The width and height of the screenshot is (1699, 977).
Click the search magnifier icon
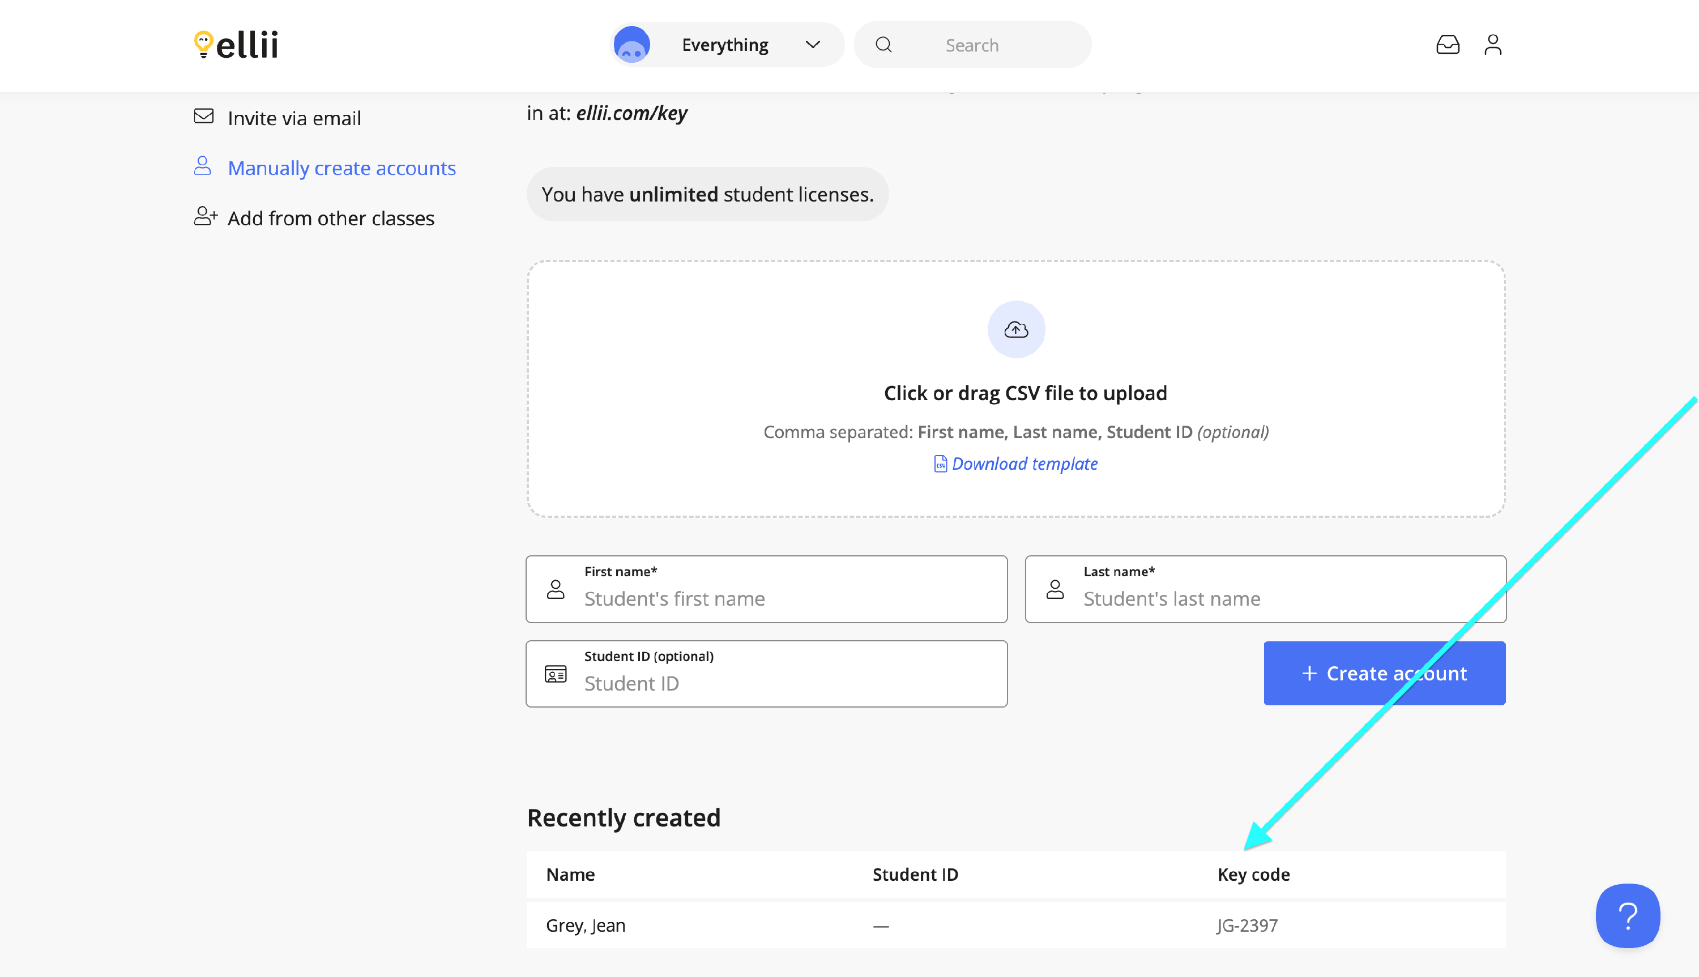pos(883,45)
